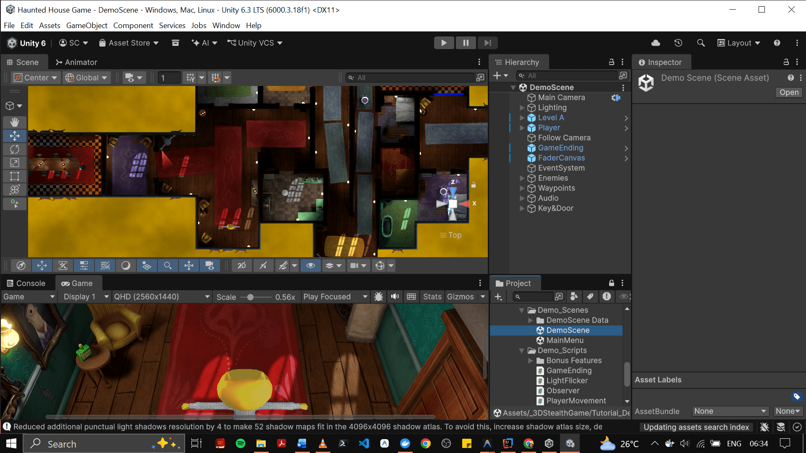Open the Play Focused dropdown
Screen dimensions: 806x453
pyautogui.click(x=335, y=297)
